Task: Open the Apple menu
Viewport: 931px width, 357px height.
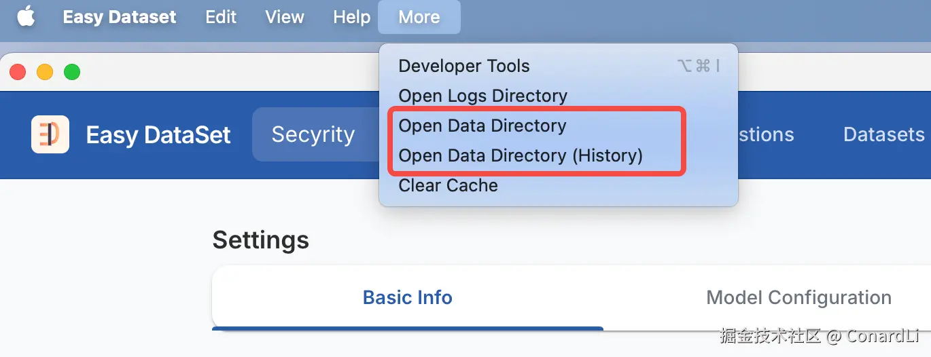Action: pos(26,17)
